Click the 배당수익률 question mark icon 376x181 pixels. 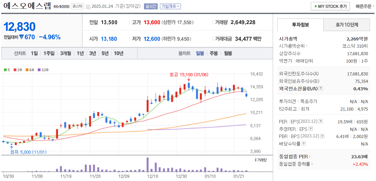(x=304, y=143)
